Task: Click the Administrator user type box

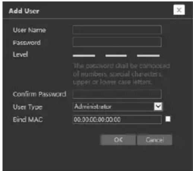Action: 117,107
